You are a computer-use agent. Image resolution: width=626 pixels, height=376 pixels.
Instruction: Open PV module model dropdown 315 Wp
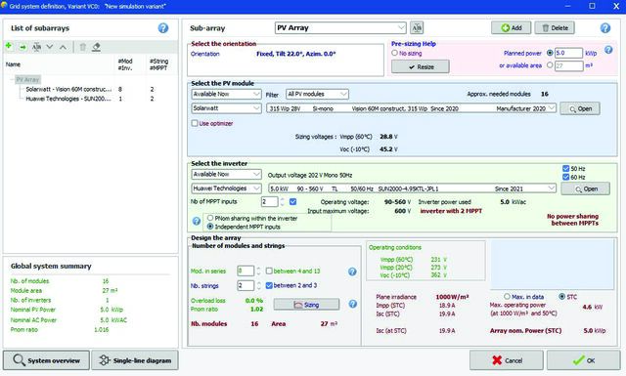pos(411,108)
